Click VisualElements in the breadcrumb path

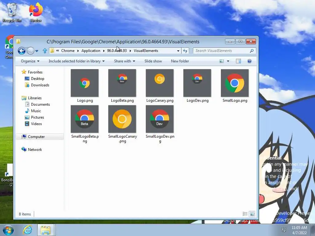click(146, 51)
